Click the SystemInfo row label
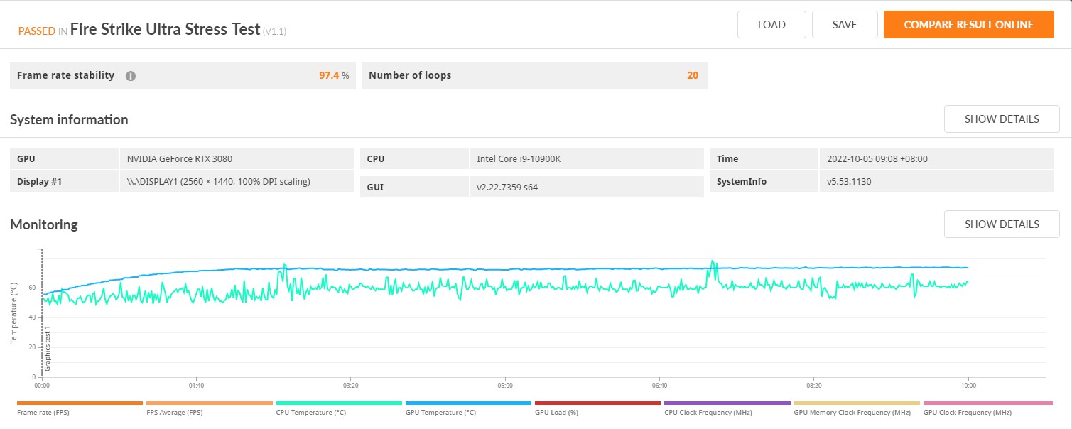1072x429 pixels. [742, 181]
